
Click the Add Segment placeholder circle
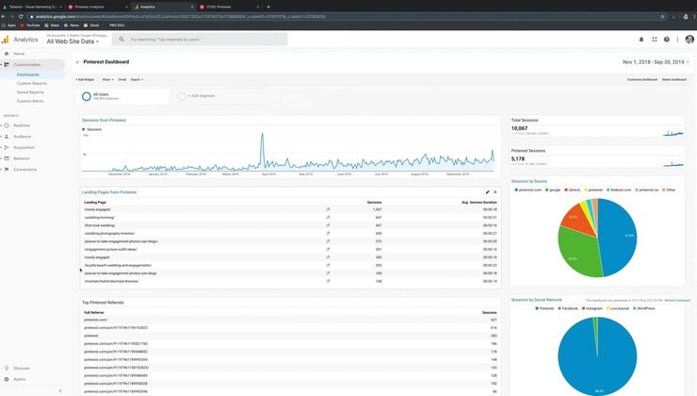182,96
